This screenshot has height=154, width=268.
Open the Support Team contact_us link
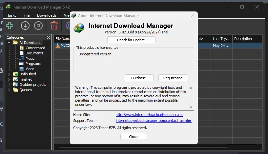[154, 121]
